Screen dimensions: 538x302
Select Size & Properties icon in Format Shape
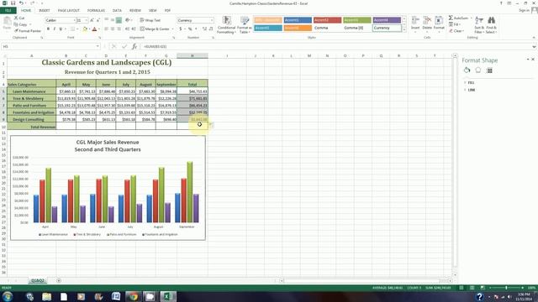click(x=489, y=70)
